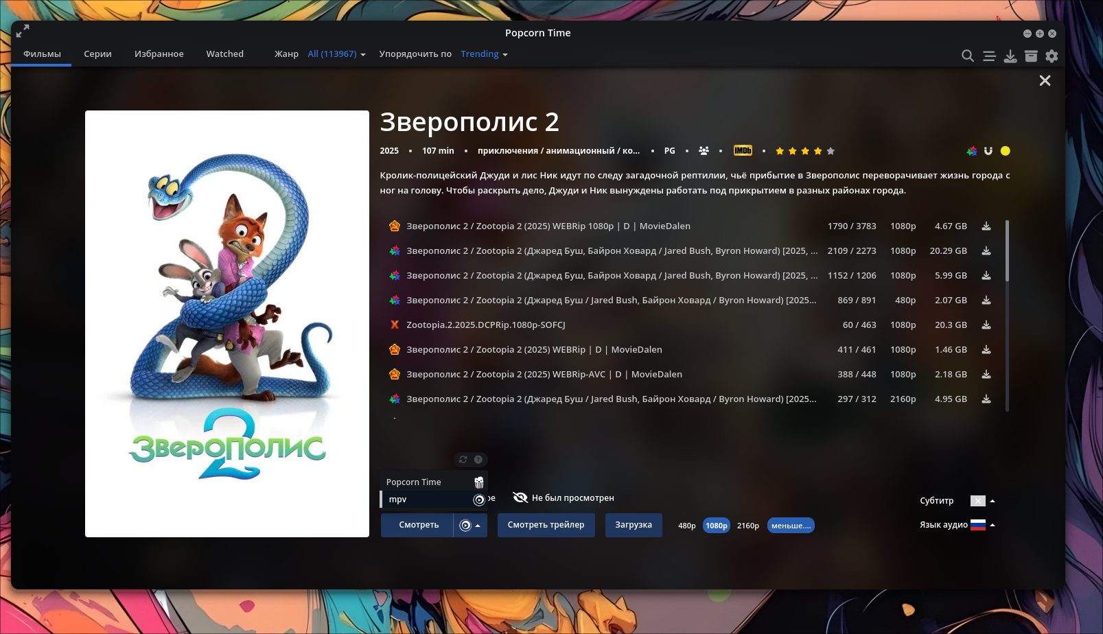Select the torrent with 1152 / 1206 seeds
The image size is (1103, 634).
tap(692, 276)
